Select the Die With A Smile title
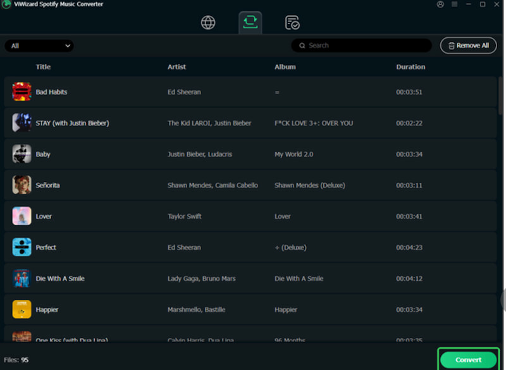 60,278
